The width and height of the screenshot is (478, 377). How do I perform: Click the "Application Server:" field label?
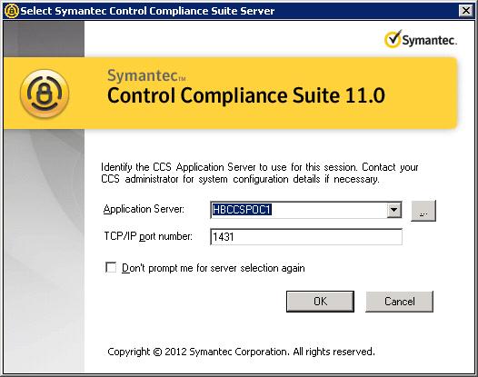pos(144,209)
